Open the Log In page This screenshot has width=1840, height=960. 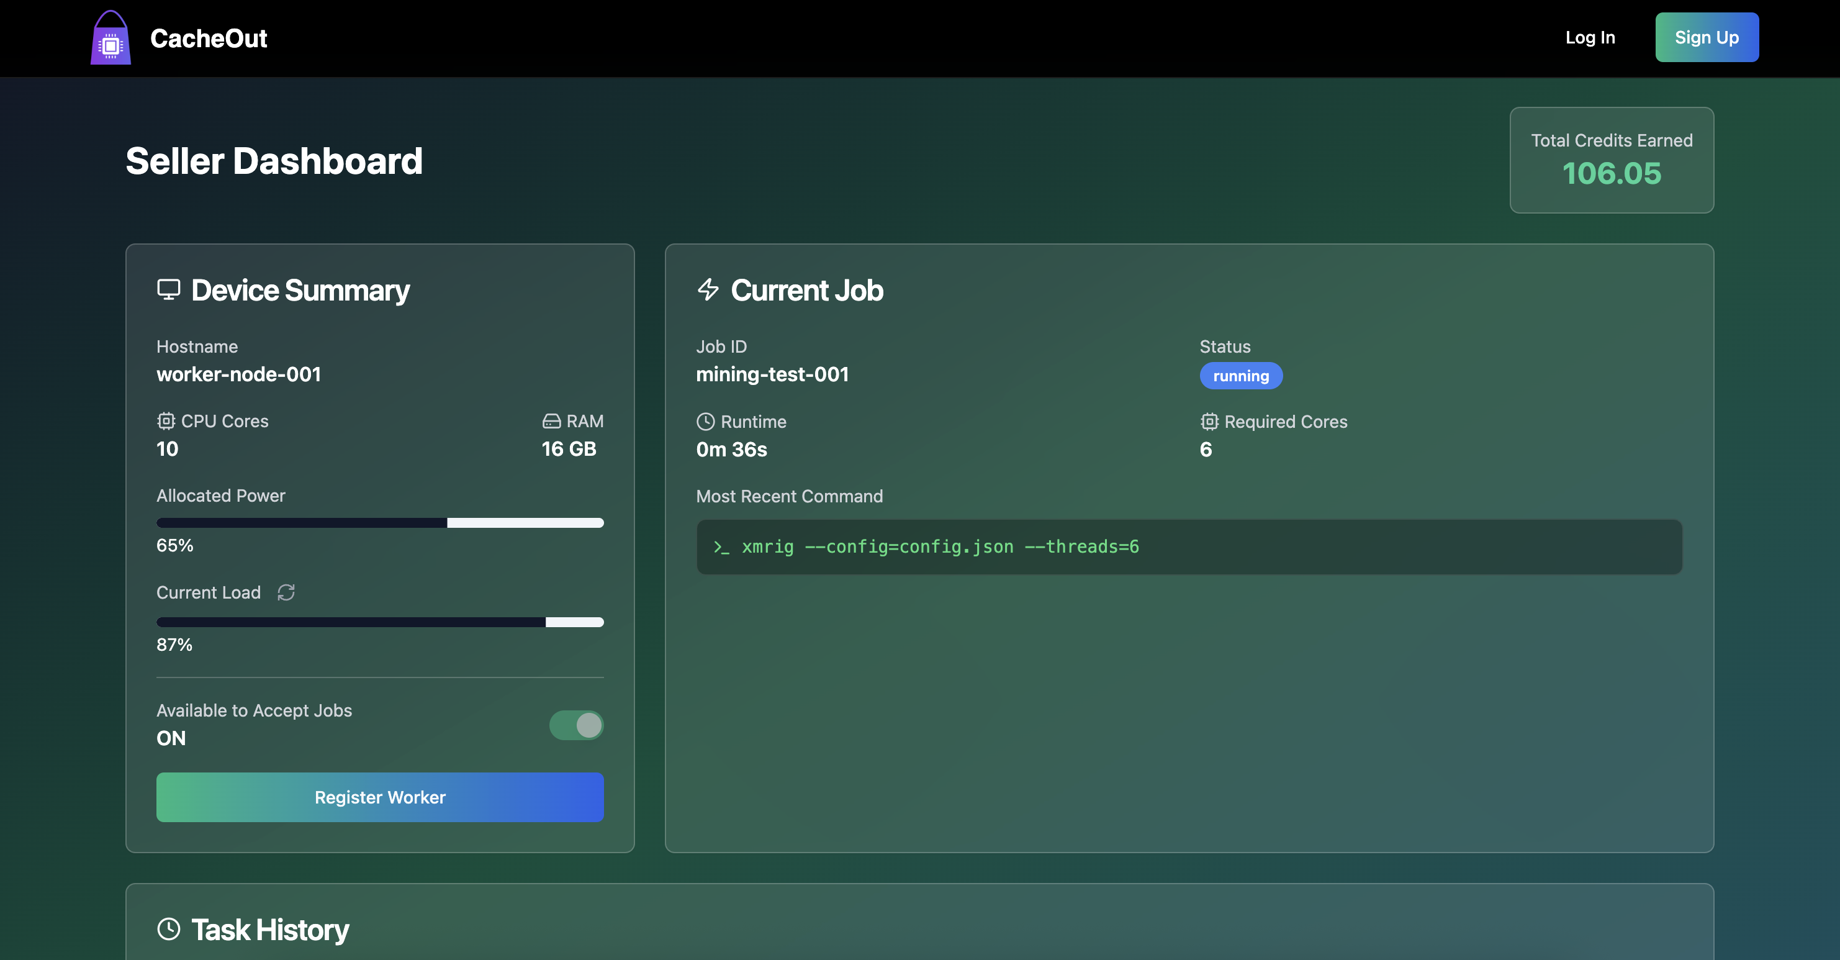click(1589, 37)
